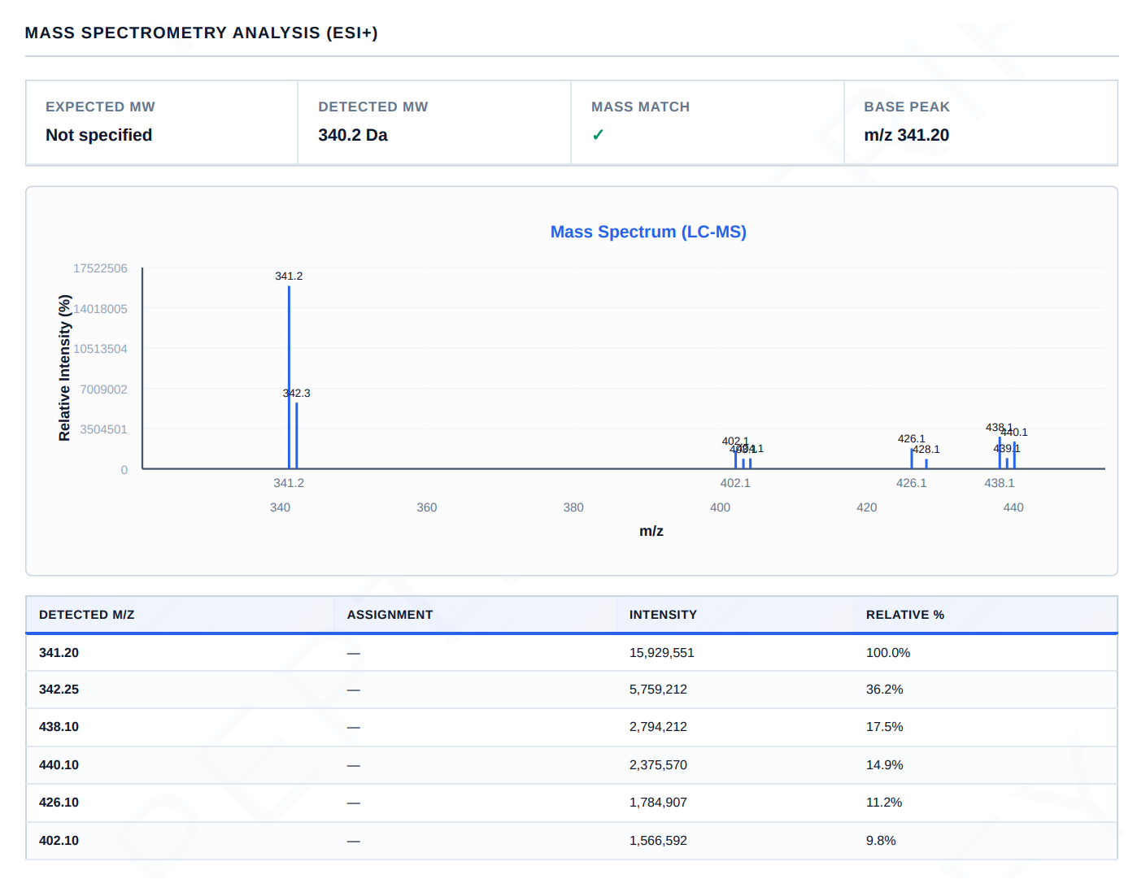Click the 15,929,551 intensity value
Viewport: 1137px width, 879px height.
(x=661, y=653)
